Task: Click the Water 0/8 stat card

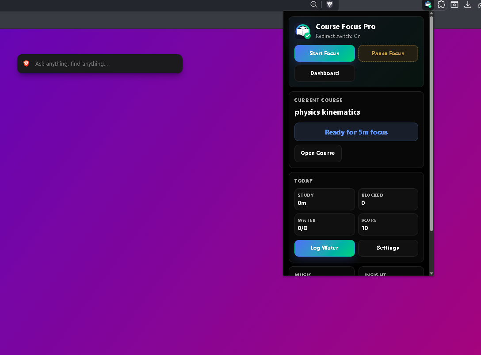Action: coord(324,224)
